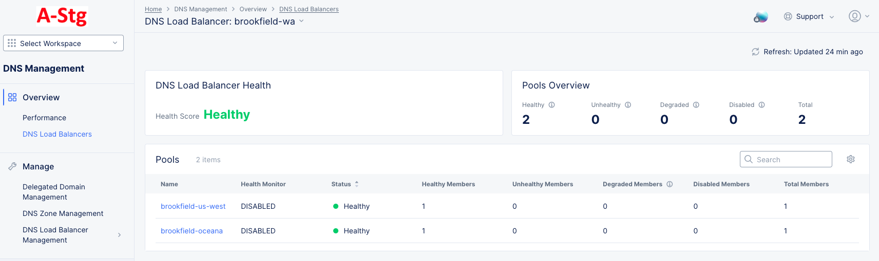Open Pools table settings gear
Viewport: 879px width, 261px height.
point(850,159)
